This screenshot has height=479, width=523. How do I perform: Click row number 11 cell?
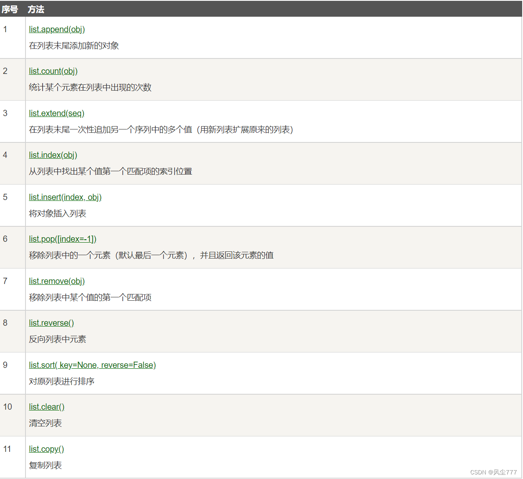coord(13,457)
